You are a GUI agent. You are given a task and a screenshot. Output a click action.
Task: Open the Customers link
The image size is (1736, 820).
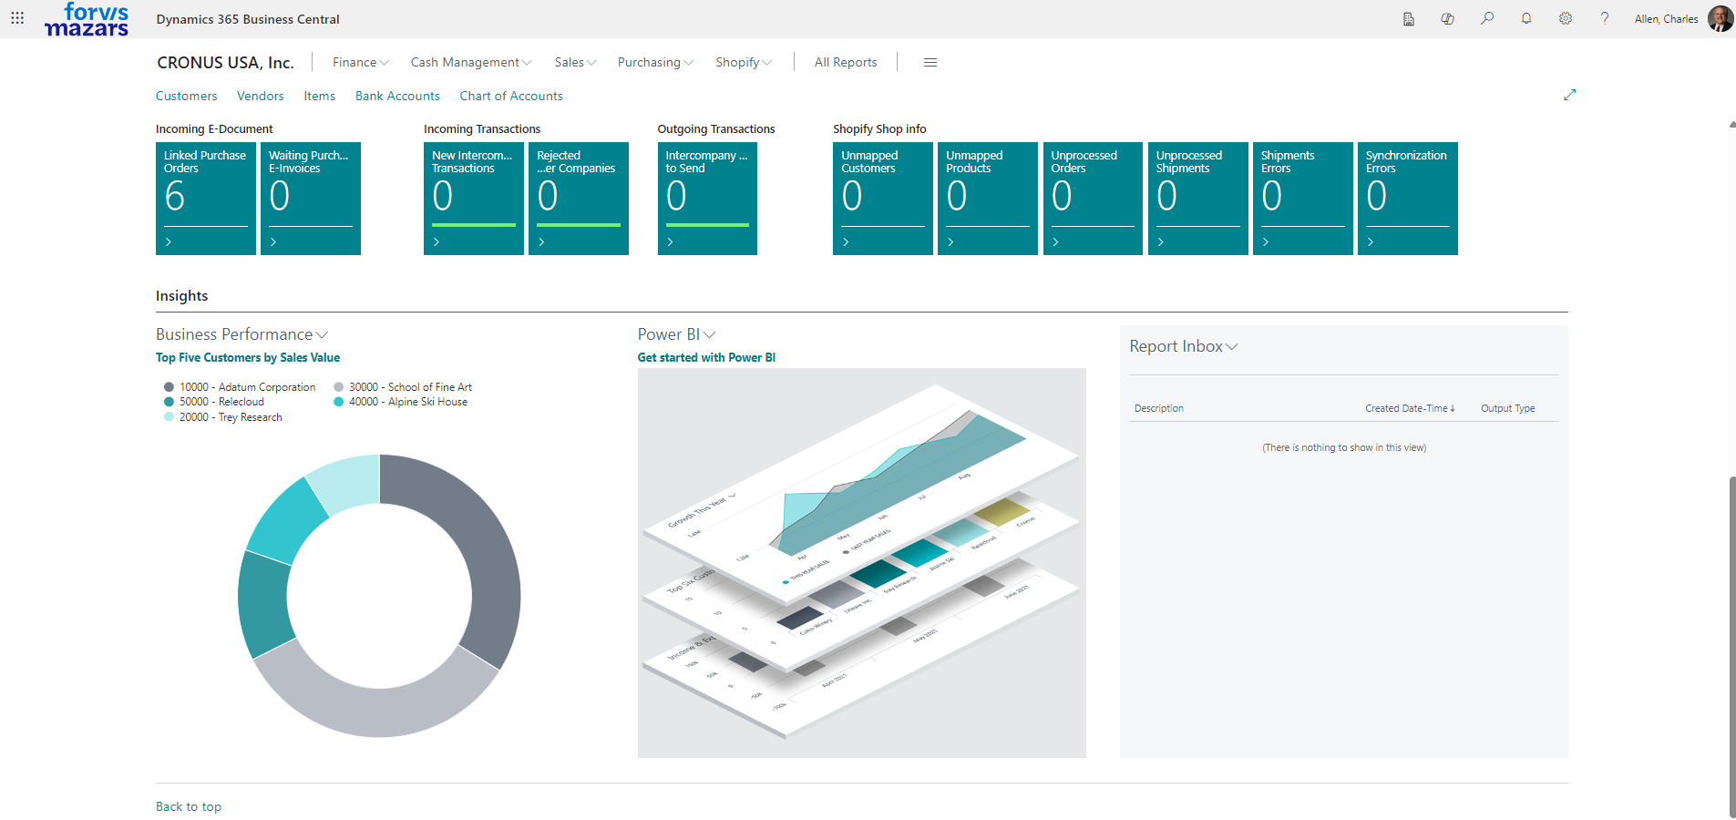pos(186,96)
